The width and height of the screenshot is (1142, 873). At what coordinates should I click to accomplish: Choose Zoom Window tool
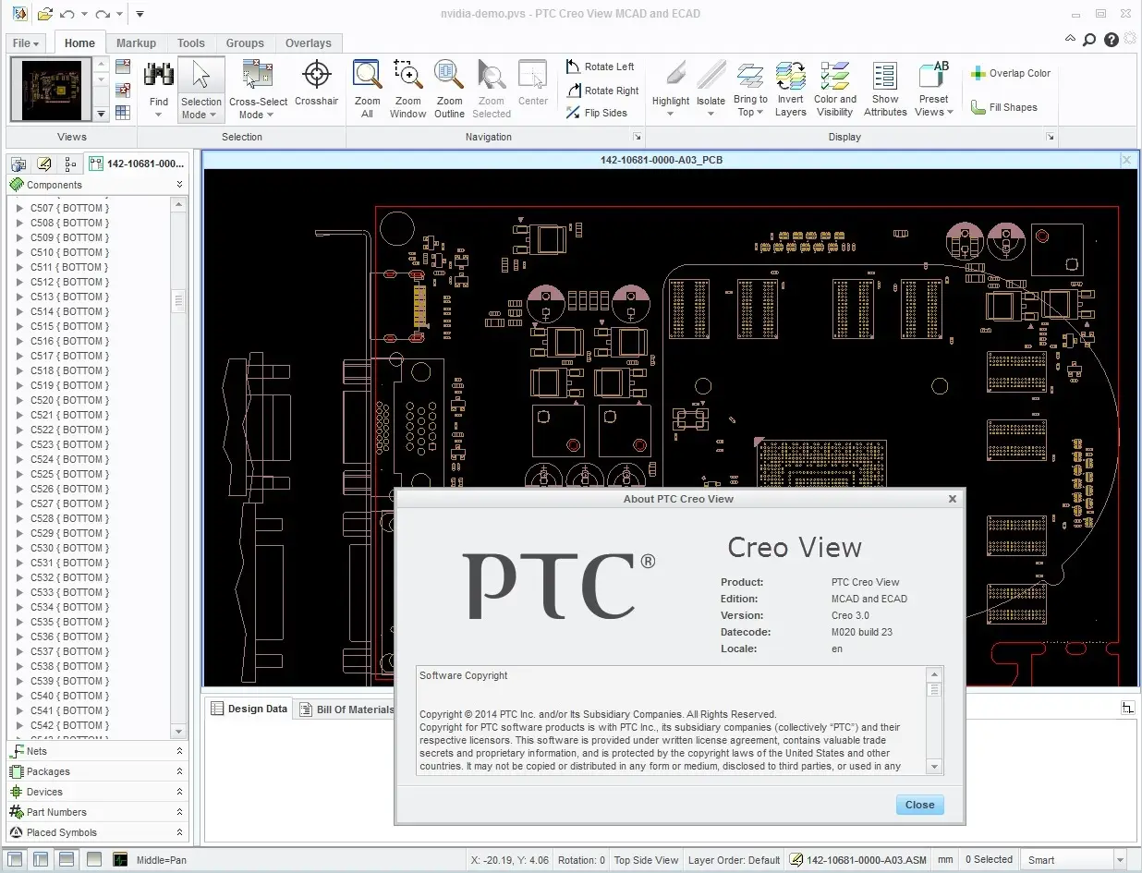(x=407, y=89)
